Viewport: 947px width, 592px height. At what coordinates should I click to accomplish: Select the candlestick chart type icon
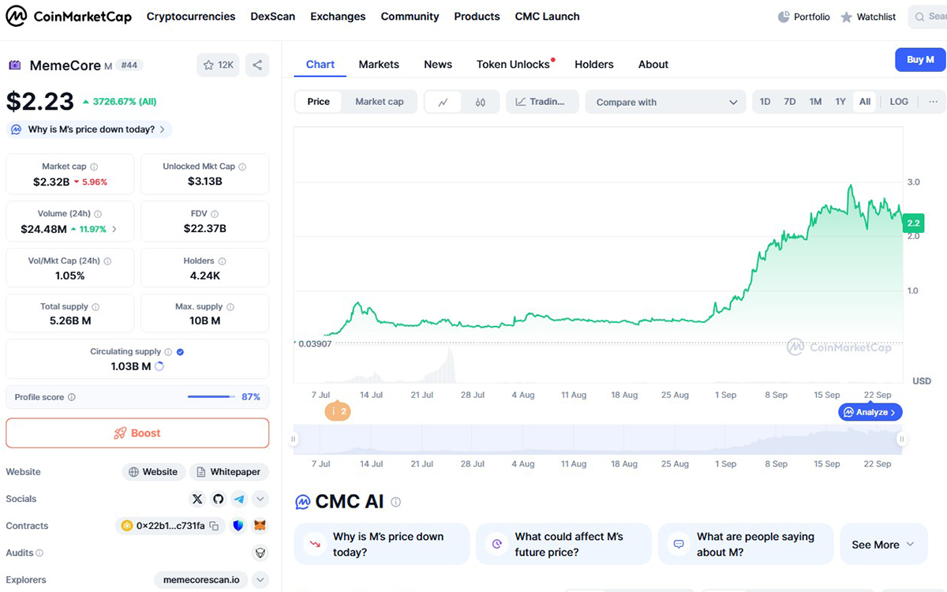point(480,102)
